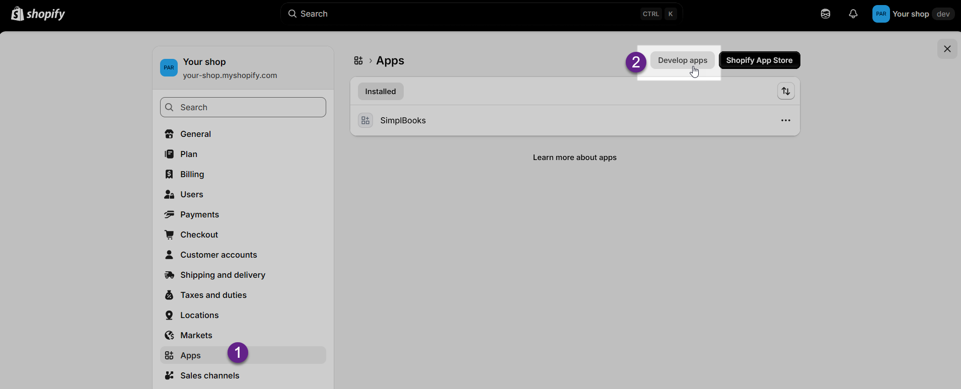The width and height of the screenshot is (961, 389).
Task: Open the Shopify App Store
Action: point(759,60)
